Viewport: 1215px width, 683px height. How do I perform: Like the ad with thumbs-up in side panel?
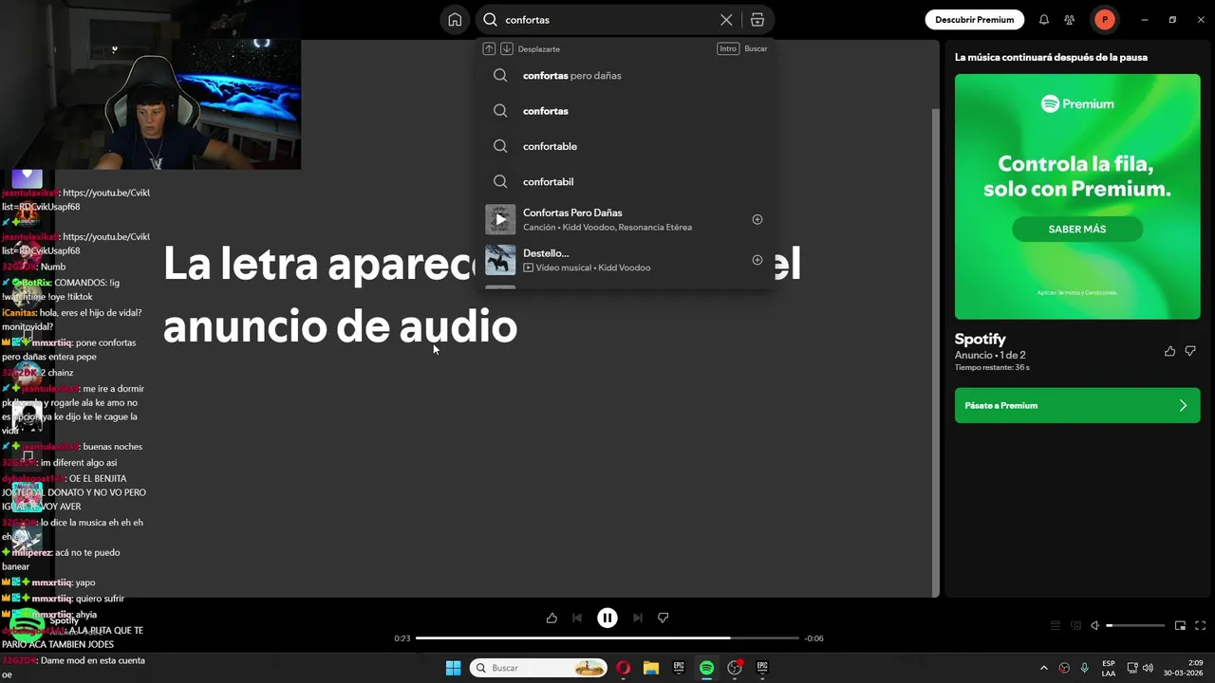coord(1169,351)
